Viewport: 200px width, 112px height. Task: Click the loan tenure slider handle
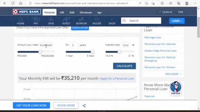click(x=92, y=52)
